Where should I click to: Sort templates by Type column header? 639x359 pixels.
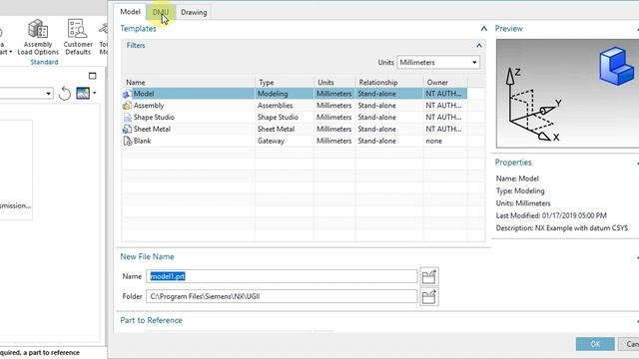(285, 82)
